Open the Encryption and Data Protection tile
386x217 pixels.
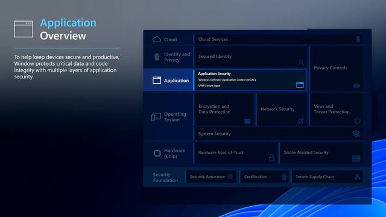pyautogui.click(x=224, y=110)
